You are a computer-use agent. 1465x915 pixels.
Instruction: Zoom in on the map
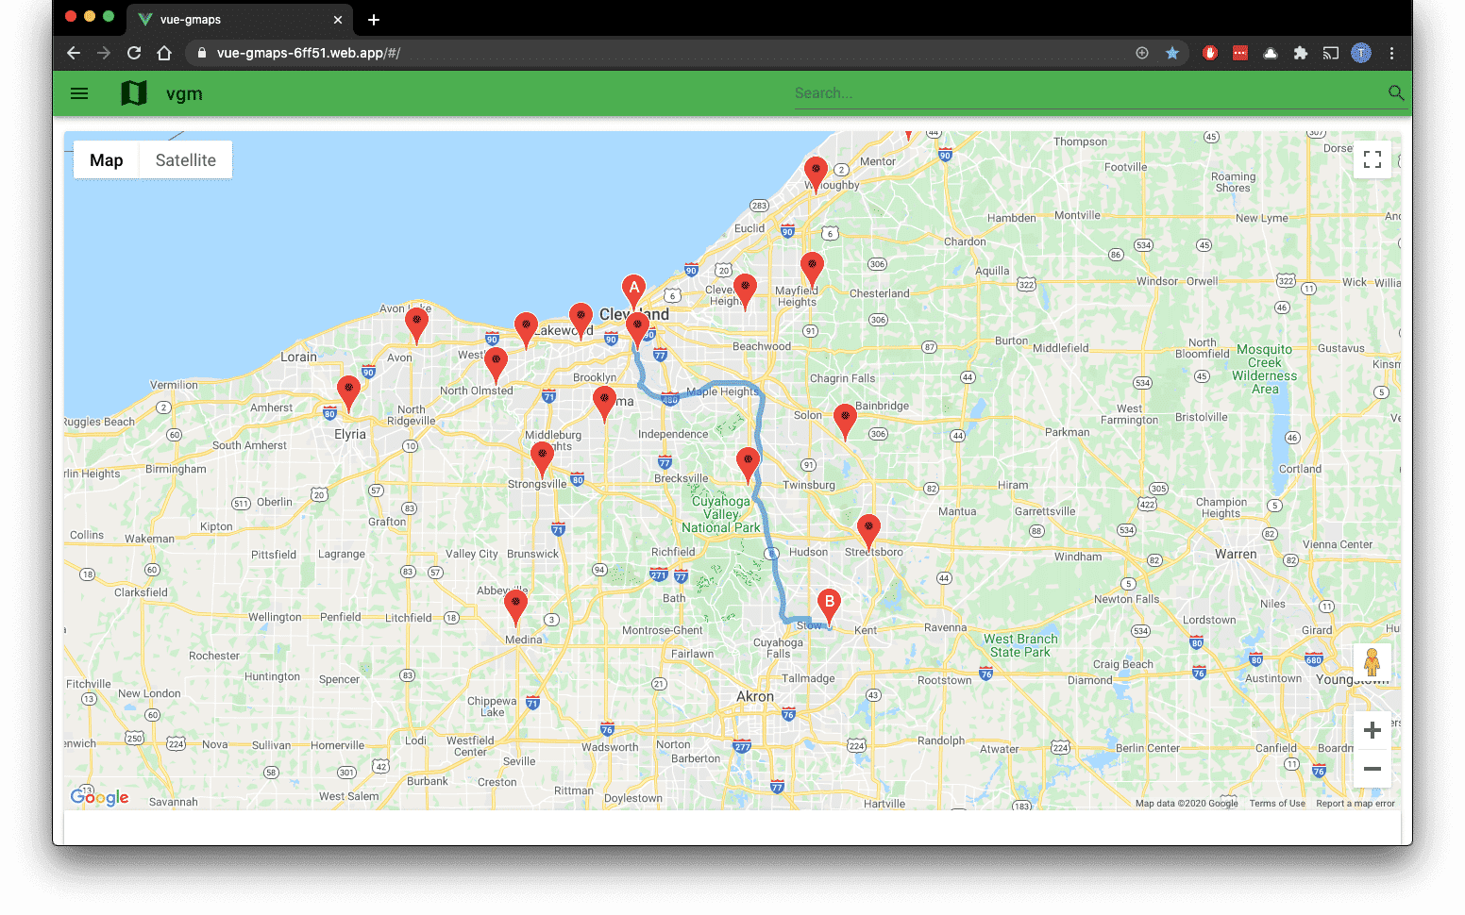(1372, 730)
